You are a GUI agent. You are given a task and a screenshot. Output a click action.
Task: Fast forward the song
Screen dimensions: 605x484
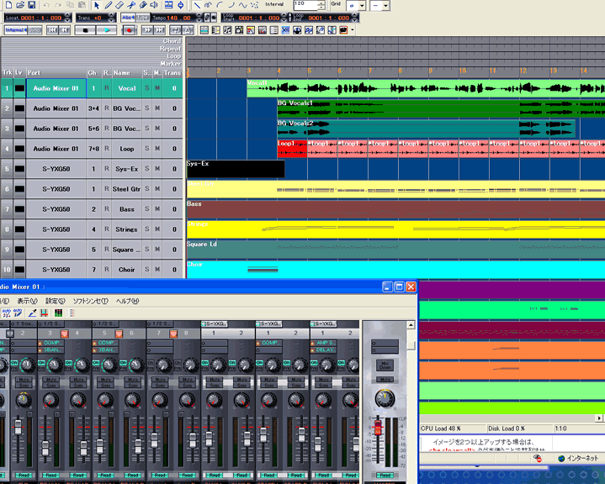[147, 30]
